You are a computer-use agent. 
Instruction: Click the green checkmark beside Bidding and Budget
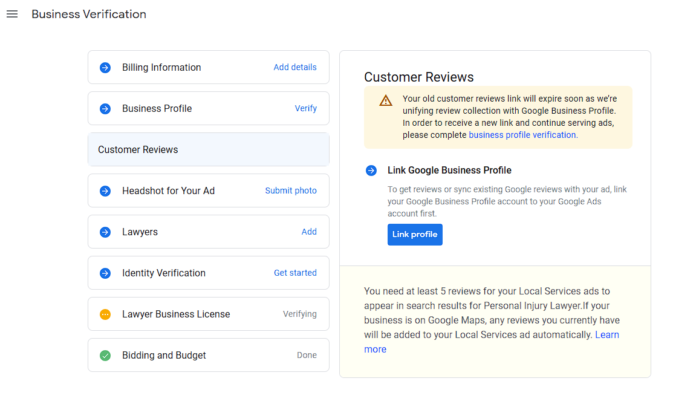[x=105, y=356]
